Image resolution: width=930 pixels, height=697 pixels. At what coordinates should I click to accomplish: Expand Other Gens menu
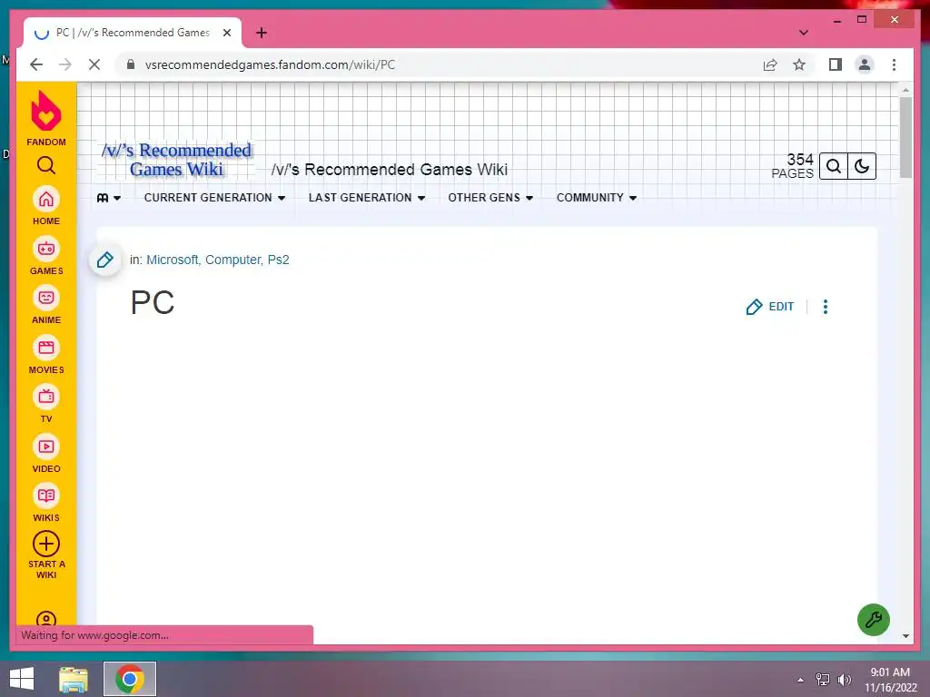490,198
